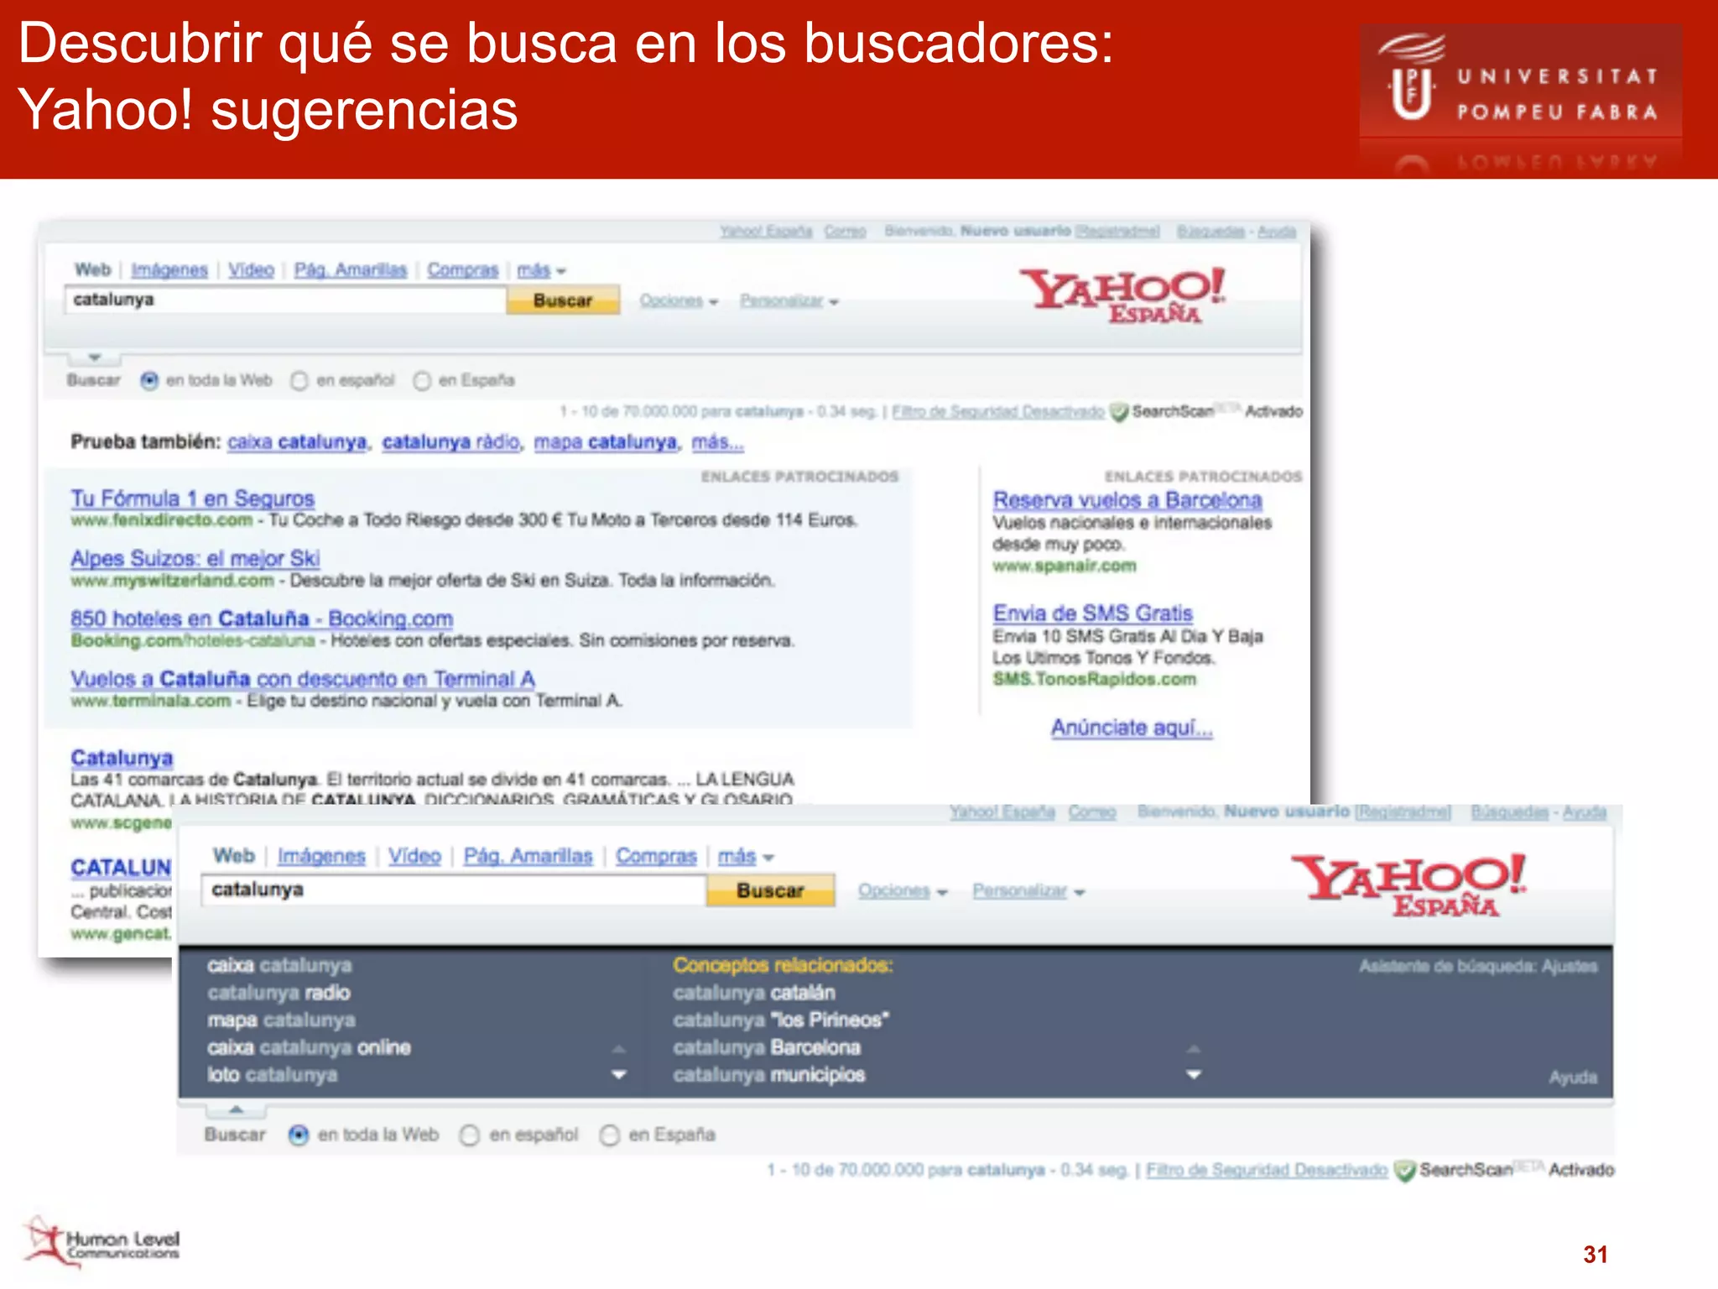Open 'Personalizar' dropdown in lower window
1718x1289 pixels.
pos(1028,890)
